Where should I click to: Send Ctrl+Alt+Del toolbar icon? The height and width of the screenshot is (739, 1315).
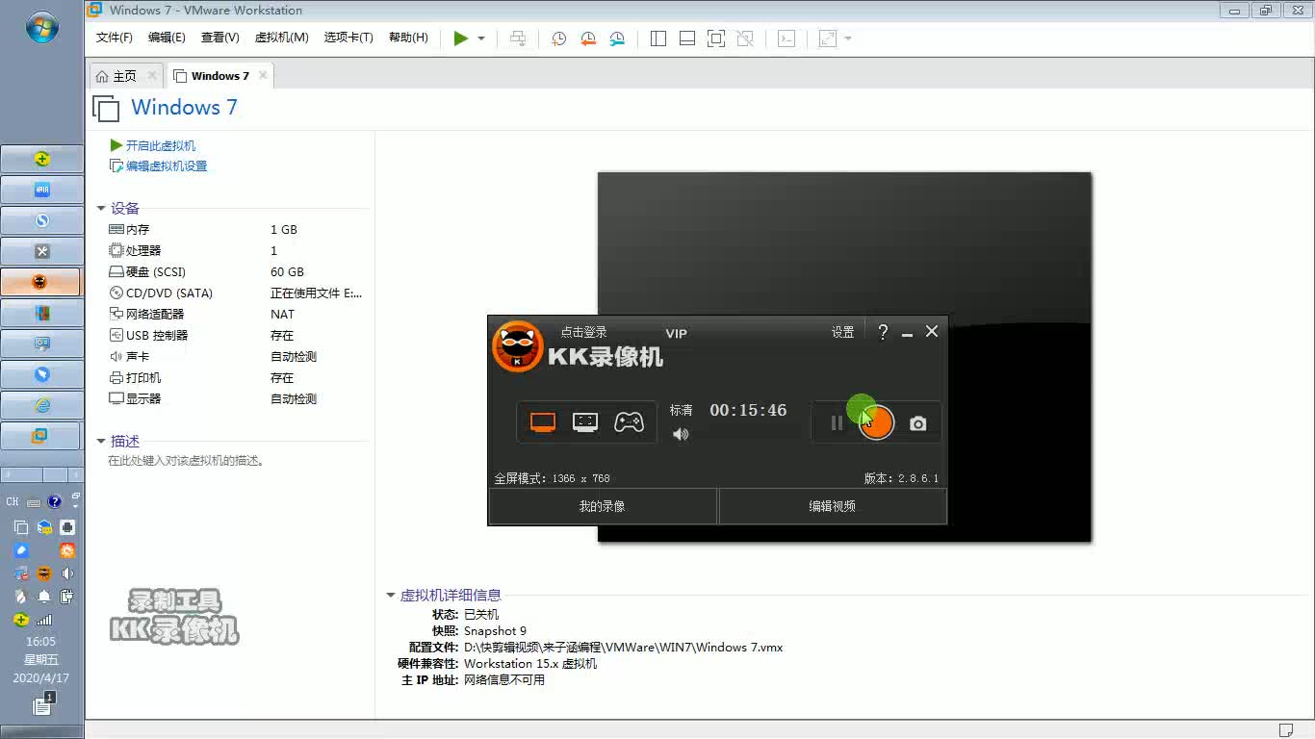coord(518,38)
